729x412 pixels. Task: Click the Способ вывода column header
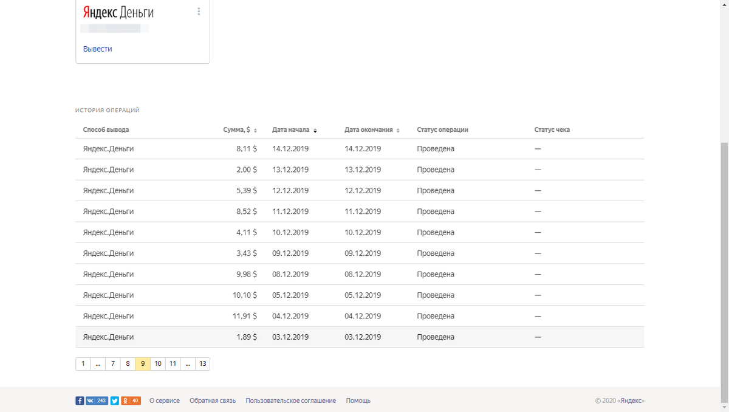tap(106, 130)
